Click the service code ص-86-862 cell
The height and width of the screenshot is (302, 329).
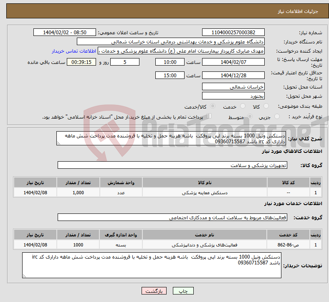(x=289, y=245)
